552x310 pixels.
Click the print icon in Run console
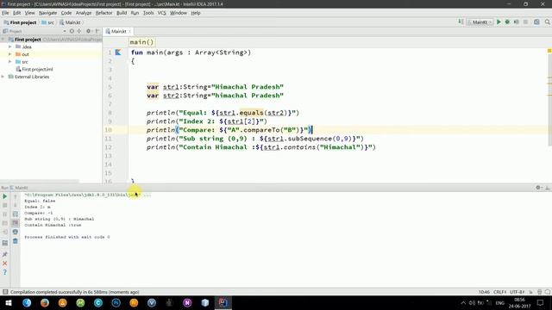pos(16,232)
